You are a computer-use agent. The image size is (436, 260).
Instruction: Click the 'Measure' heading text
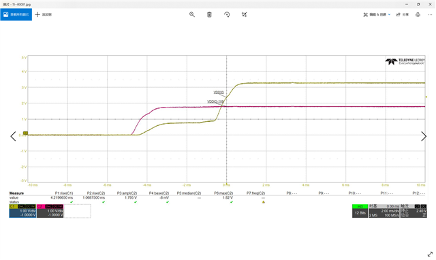click(16, 193)
